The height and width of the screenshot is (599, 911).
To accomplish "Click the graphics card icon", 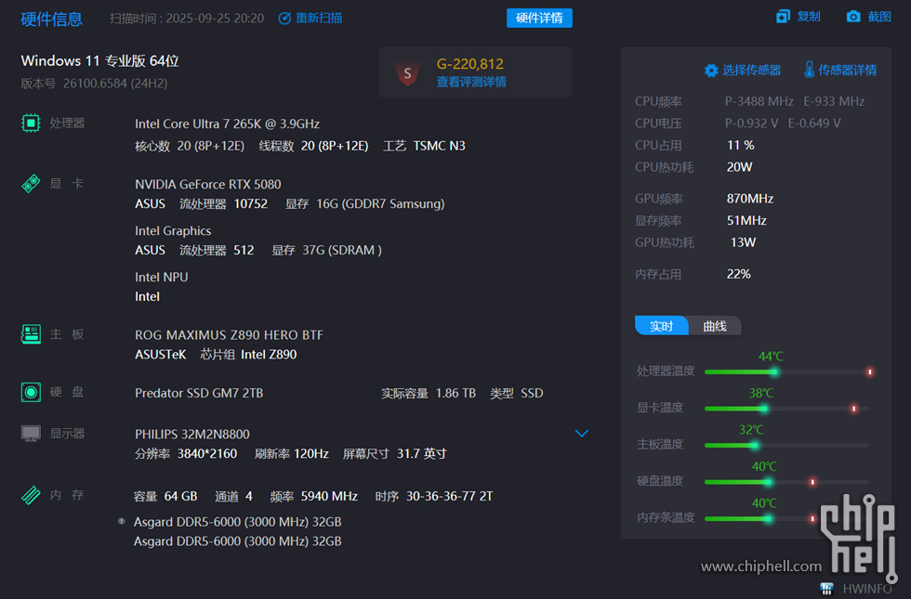I will pyautogui.click(x=31, y=184).
